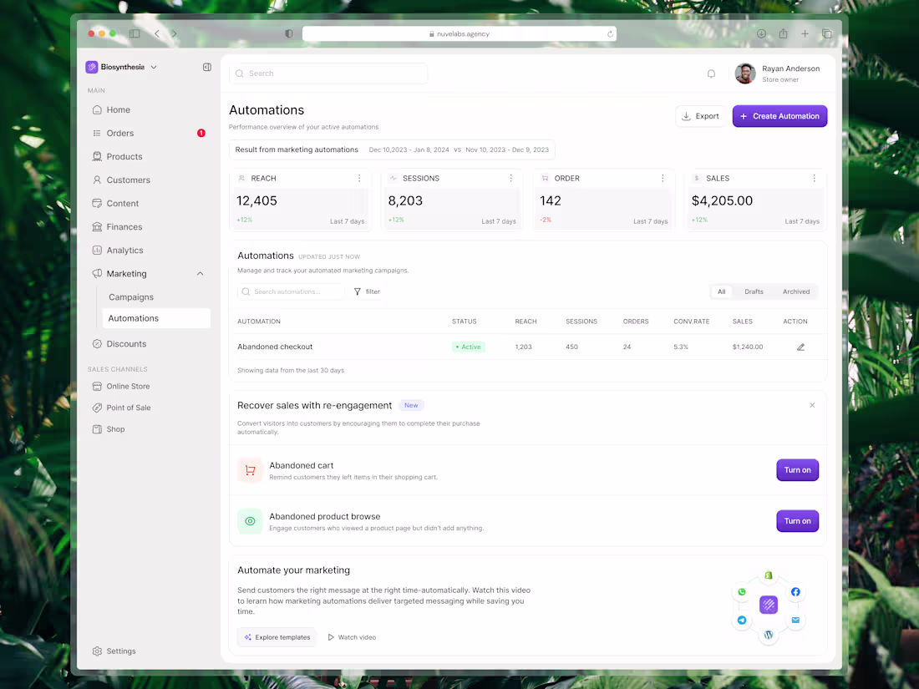The height and width of the screenshot is (689, 919).
Task: Click the Create Automation button
Action: point(779,116)
